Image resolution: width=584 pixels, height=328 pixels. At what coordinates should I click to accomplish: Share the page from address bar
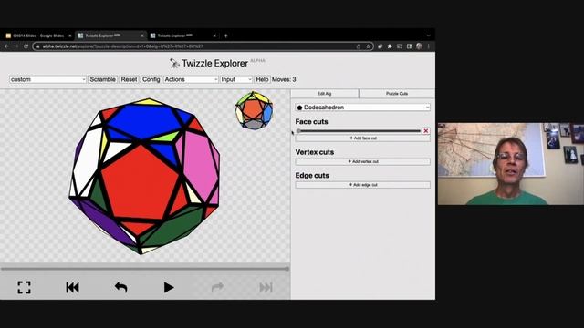(359, 46)
